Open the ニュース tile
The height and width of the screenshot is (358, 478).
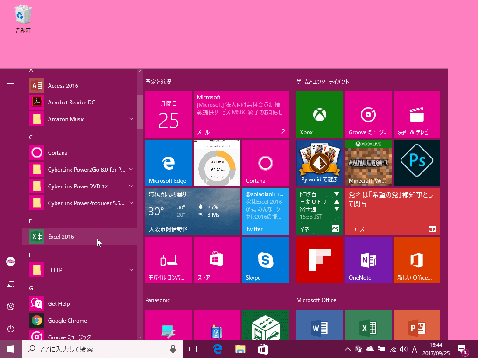point(392,212)
